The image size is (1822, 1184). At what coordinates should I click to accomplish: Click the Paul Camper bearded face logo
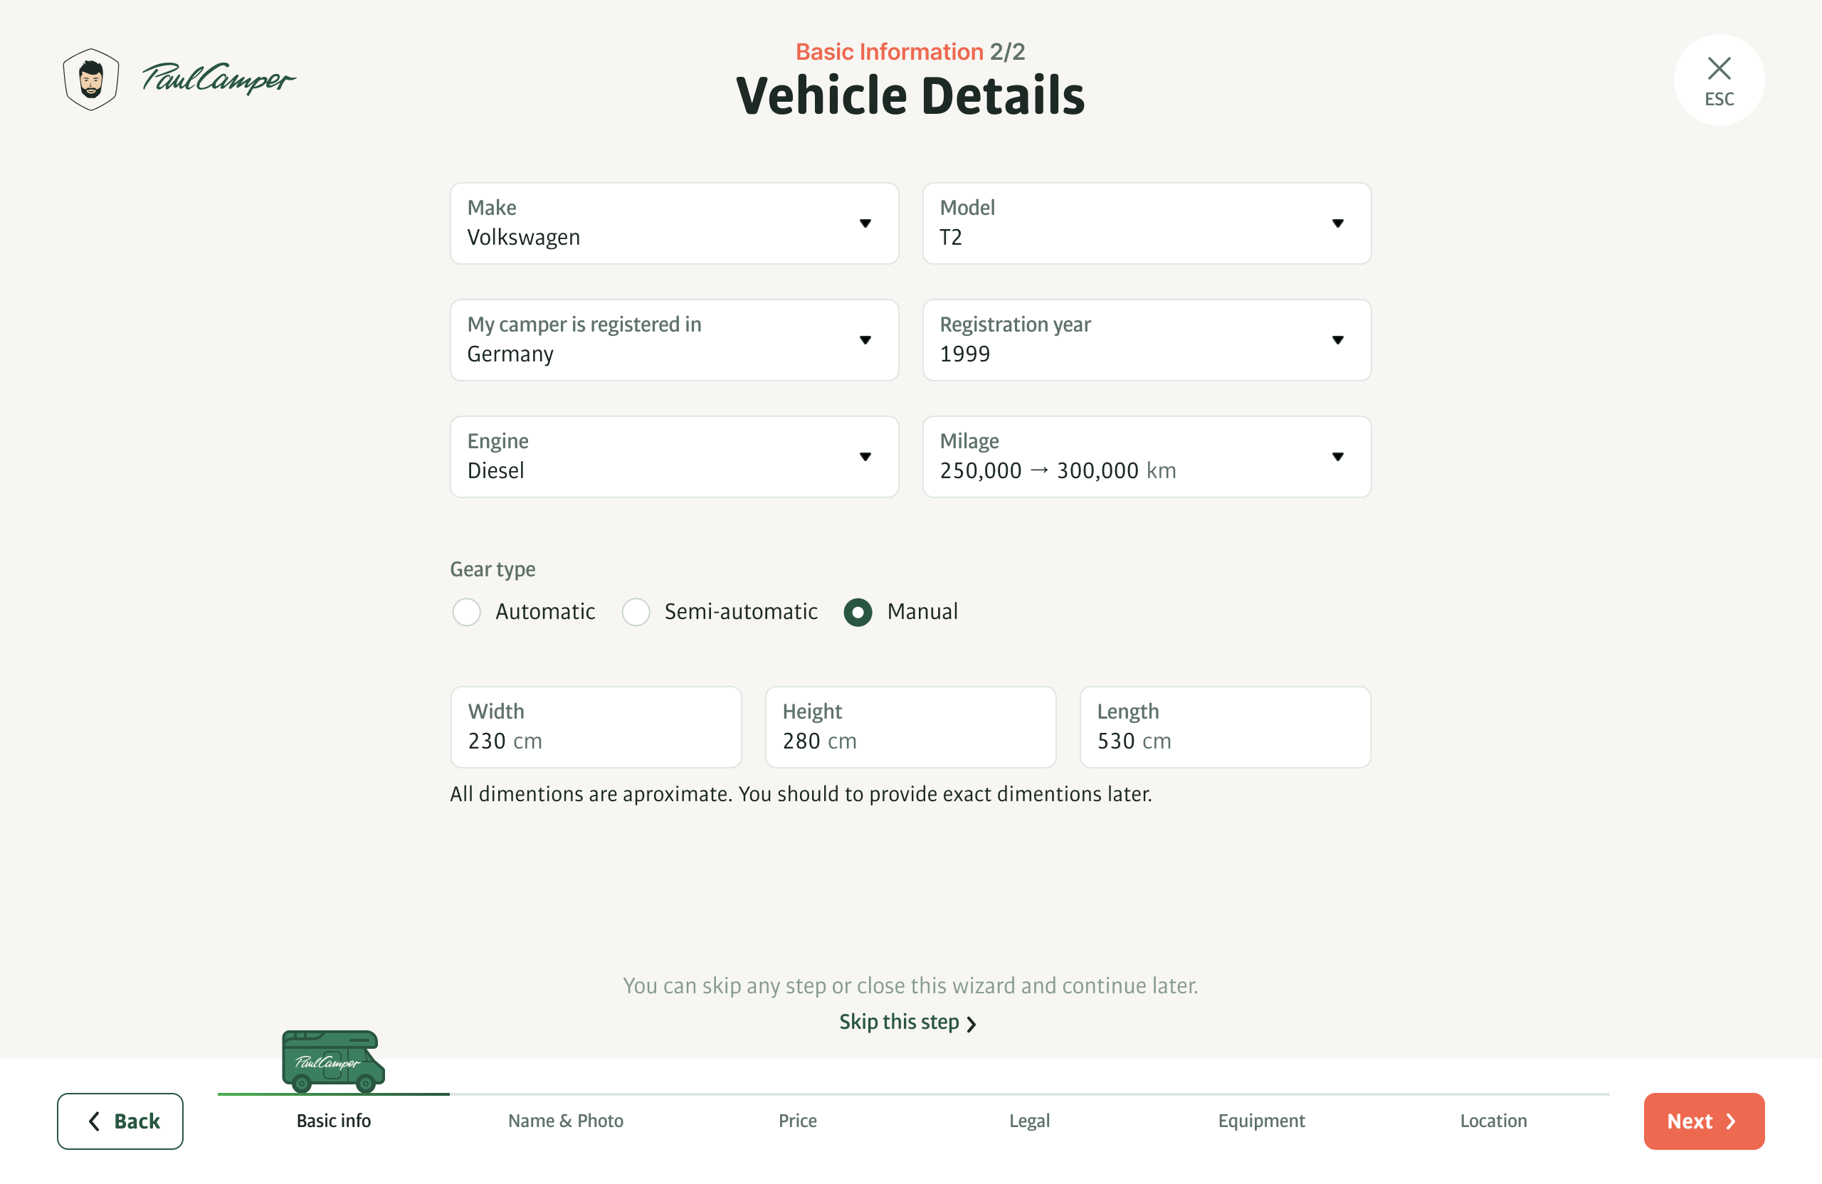point(90,80)
